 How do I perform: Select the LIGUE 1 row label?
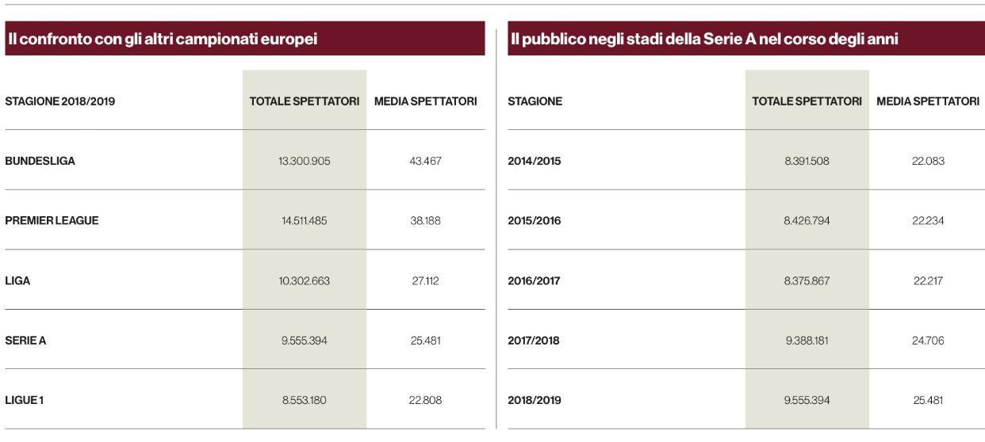click(x=25, y=400)
